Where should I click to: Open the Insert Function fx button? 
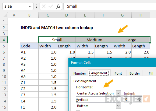(58, 6)
